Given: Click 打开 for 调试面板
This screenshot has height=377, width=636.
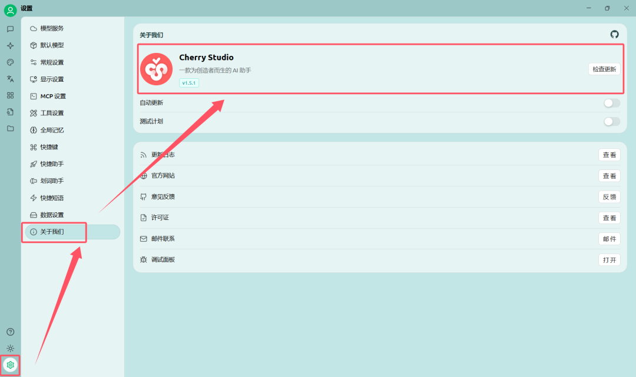Looking at the screenshot, I should pos(609,261).
